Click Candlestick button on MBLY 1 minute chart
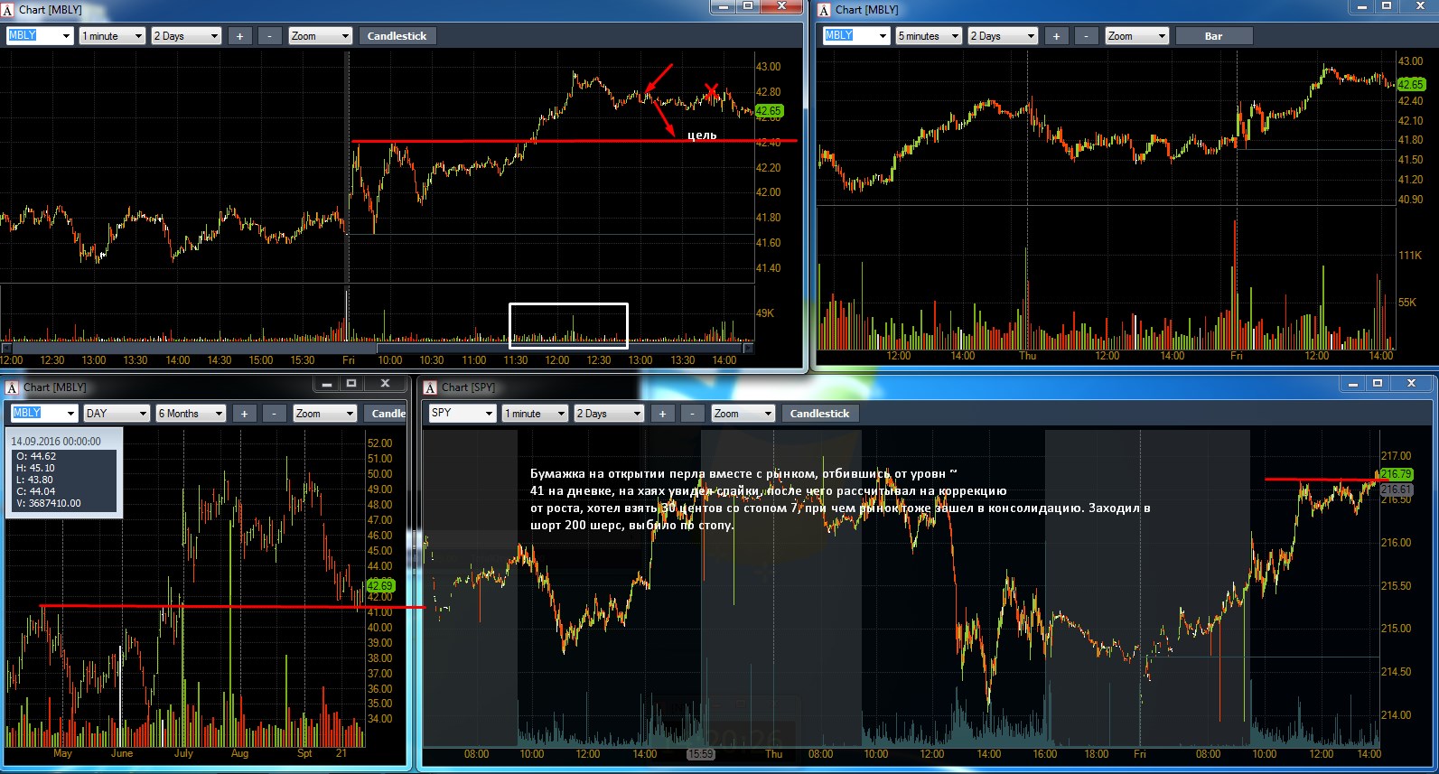1439x774 pixels. pos(397,36)
